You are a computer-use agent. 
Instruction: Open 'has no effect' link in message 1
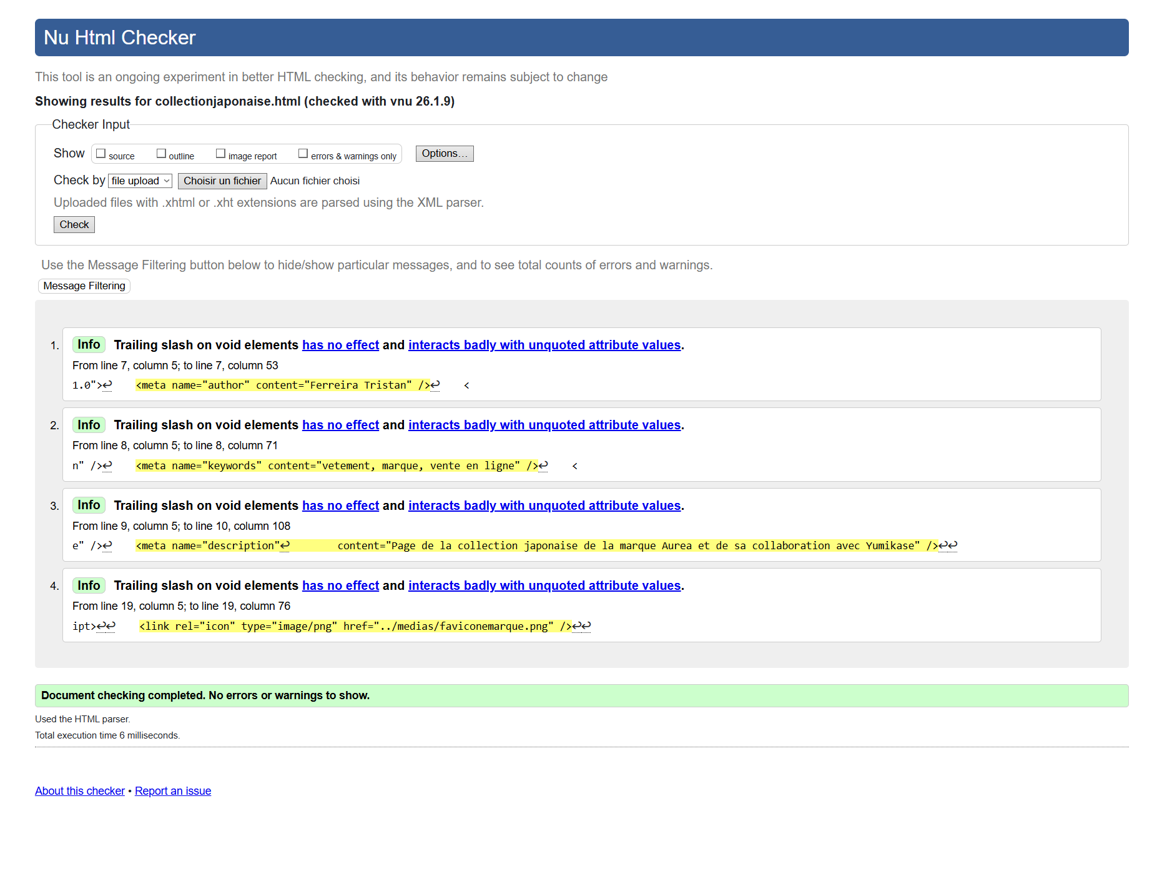coord(340,346)
